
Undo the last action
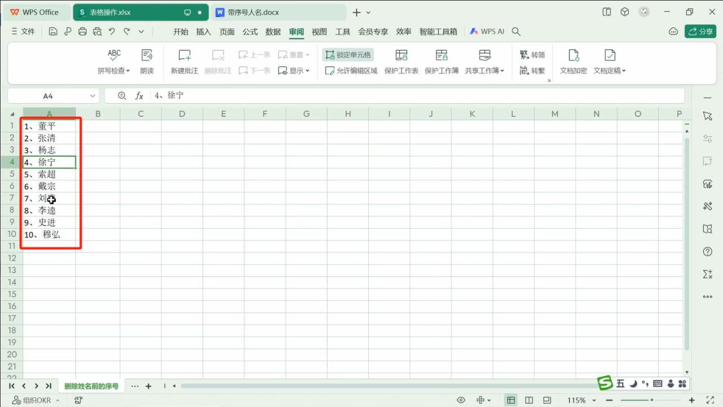[x=112, y=32]
